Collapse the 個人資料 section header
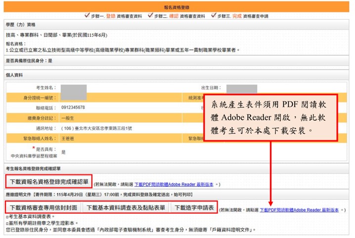This screenshot has height=238, width=355. [x=16, y=75]
